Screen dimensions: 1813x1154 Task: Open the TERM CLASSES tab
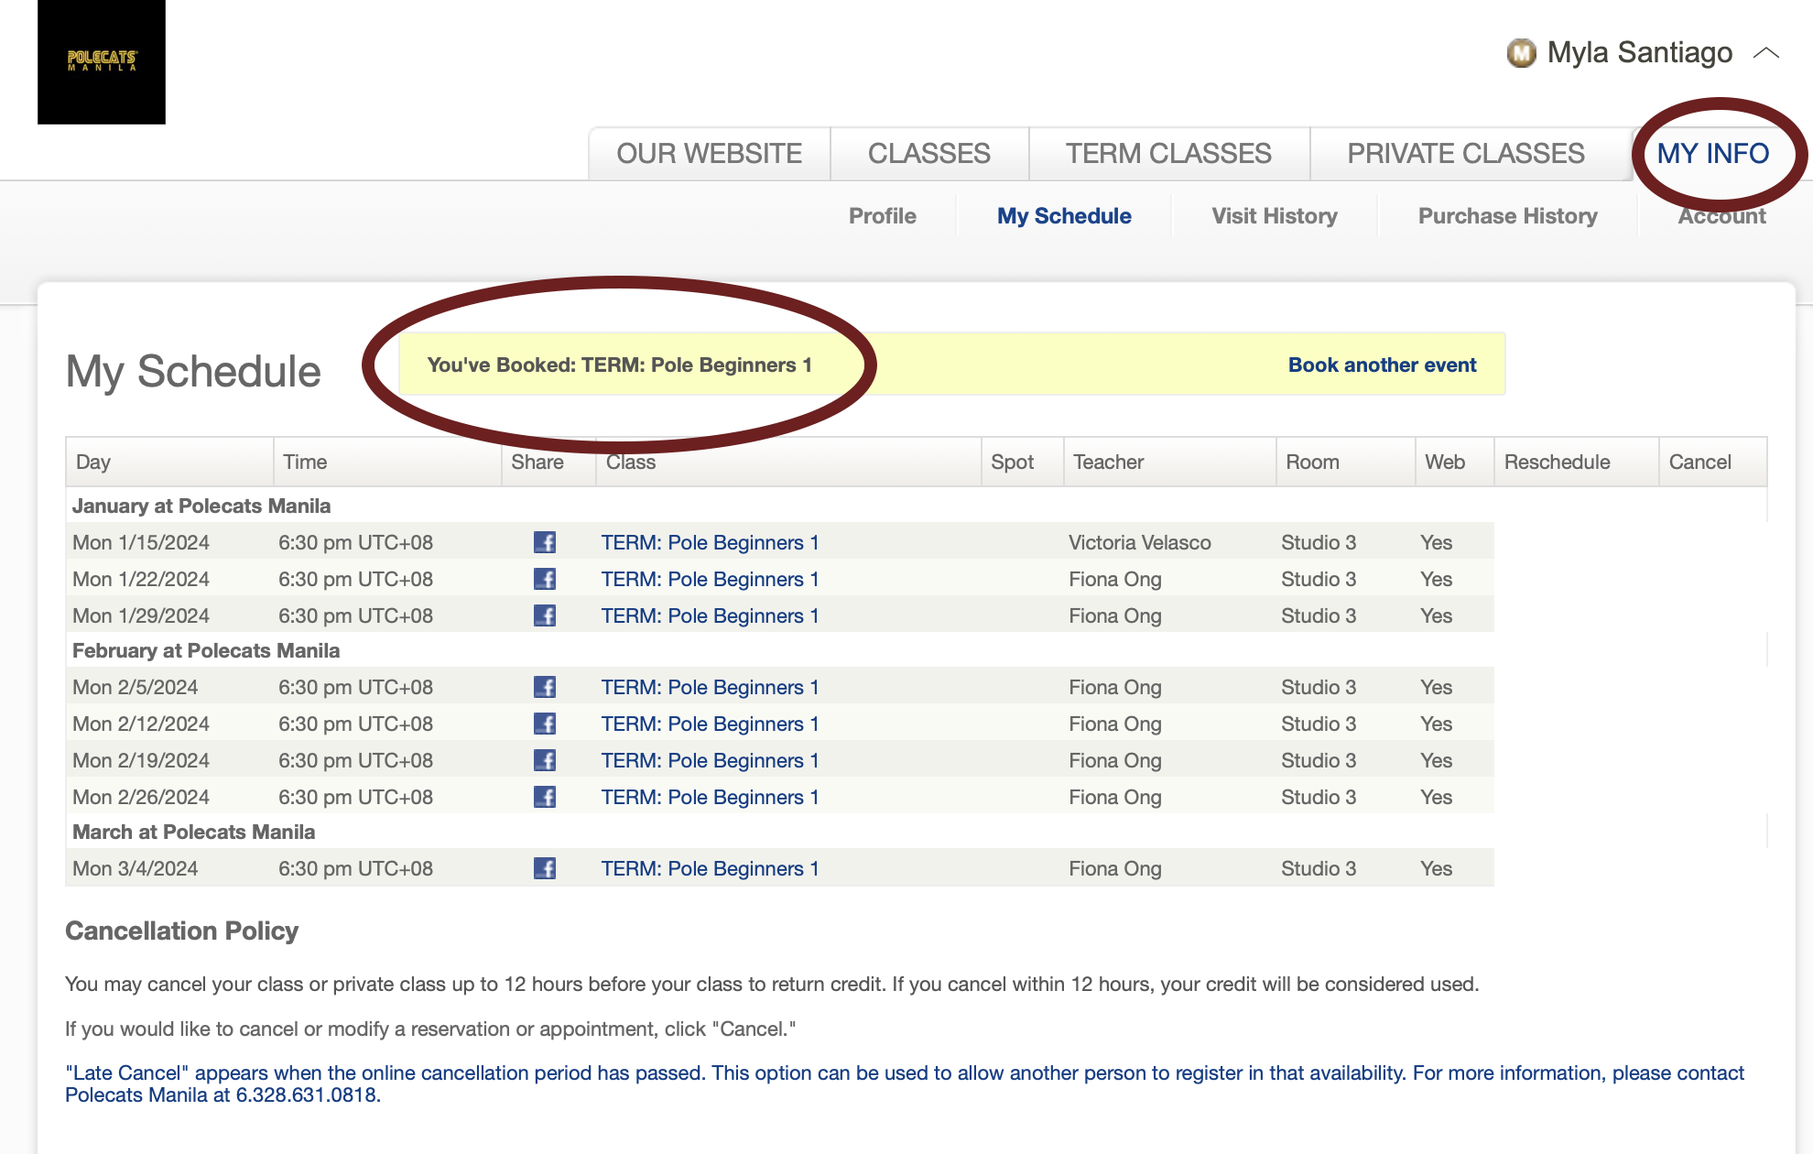[x=1168, y=153]
